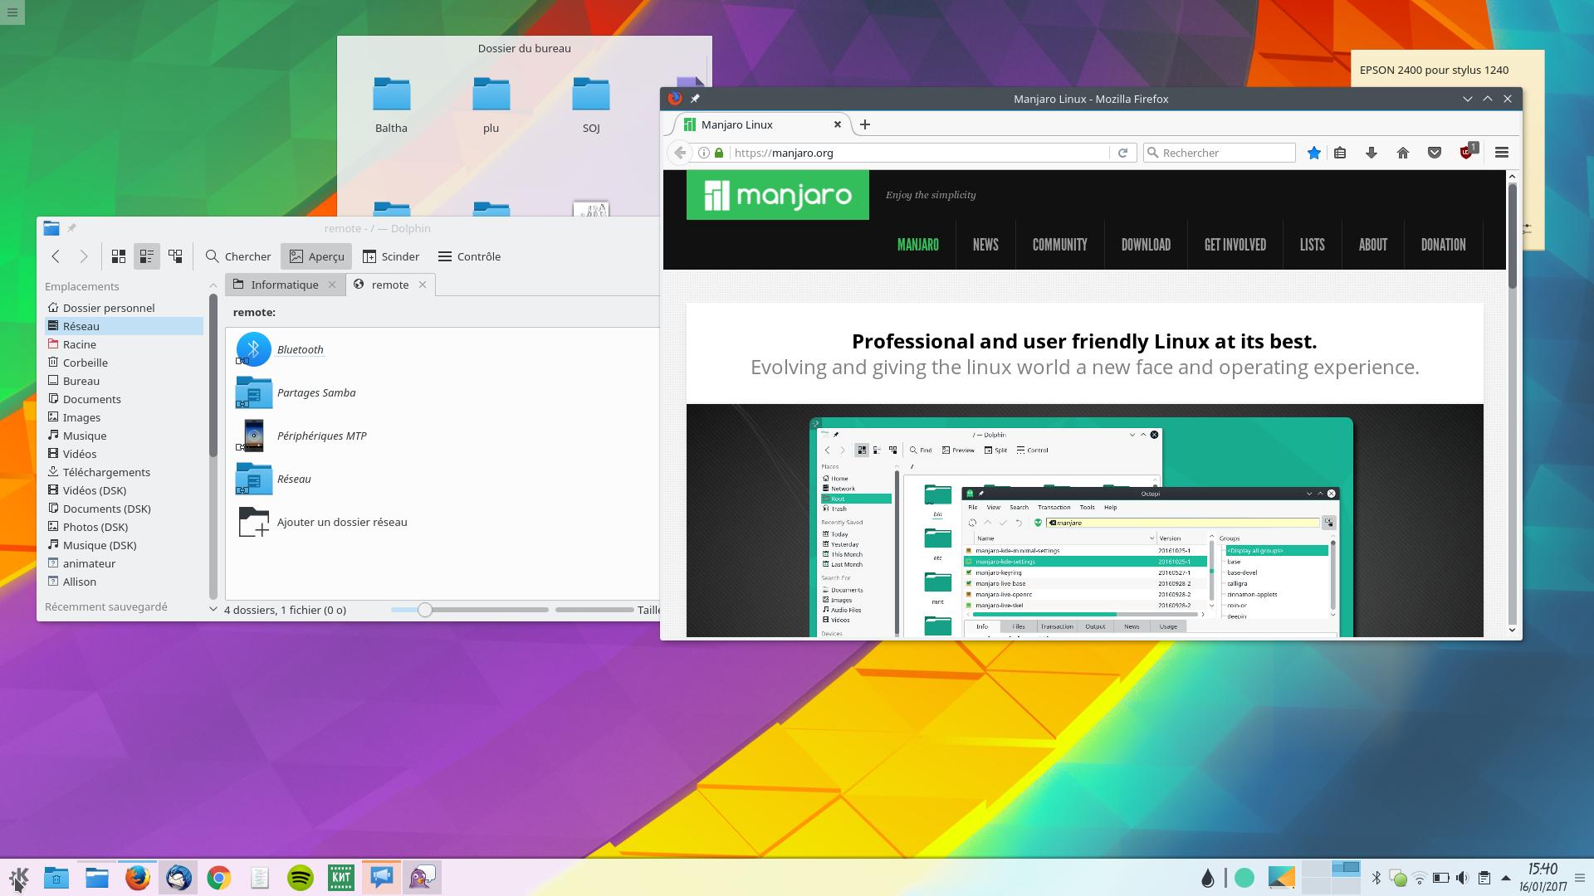Go to Firefox home page icon
The image size is (1594, 896).
[1403, 153]
